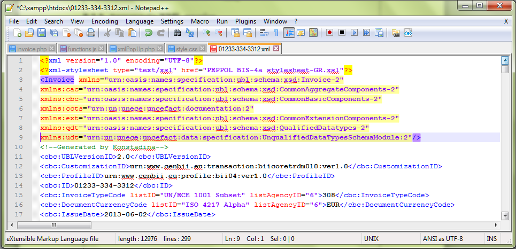Open the File menu

14,21
